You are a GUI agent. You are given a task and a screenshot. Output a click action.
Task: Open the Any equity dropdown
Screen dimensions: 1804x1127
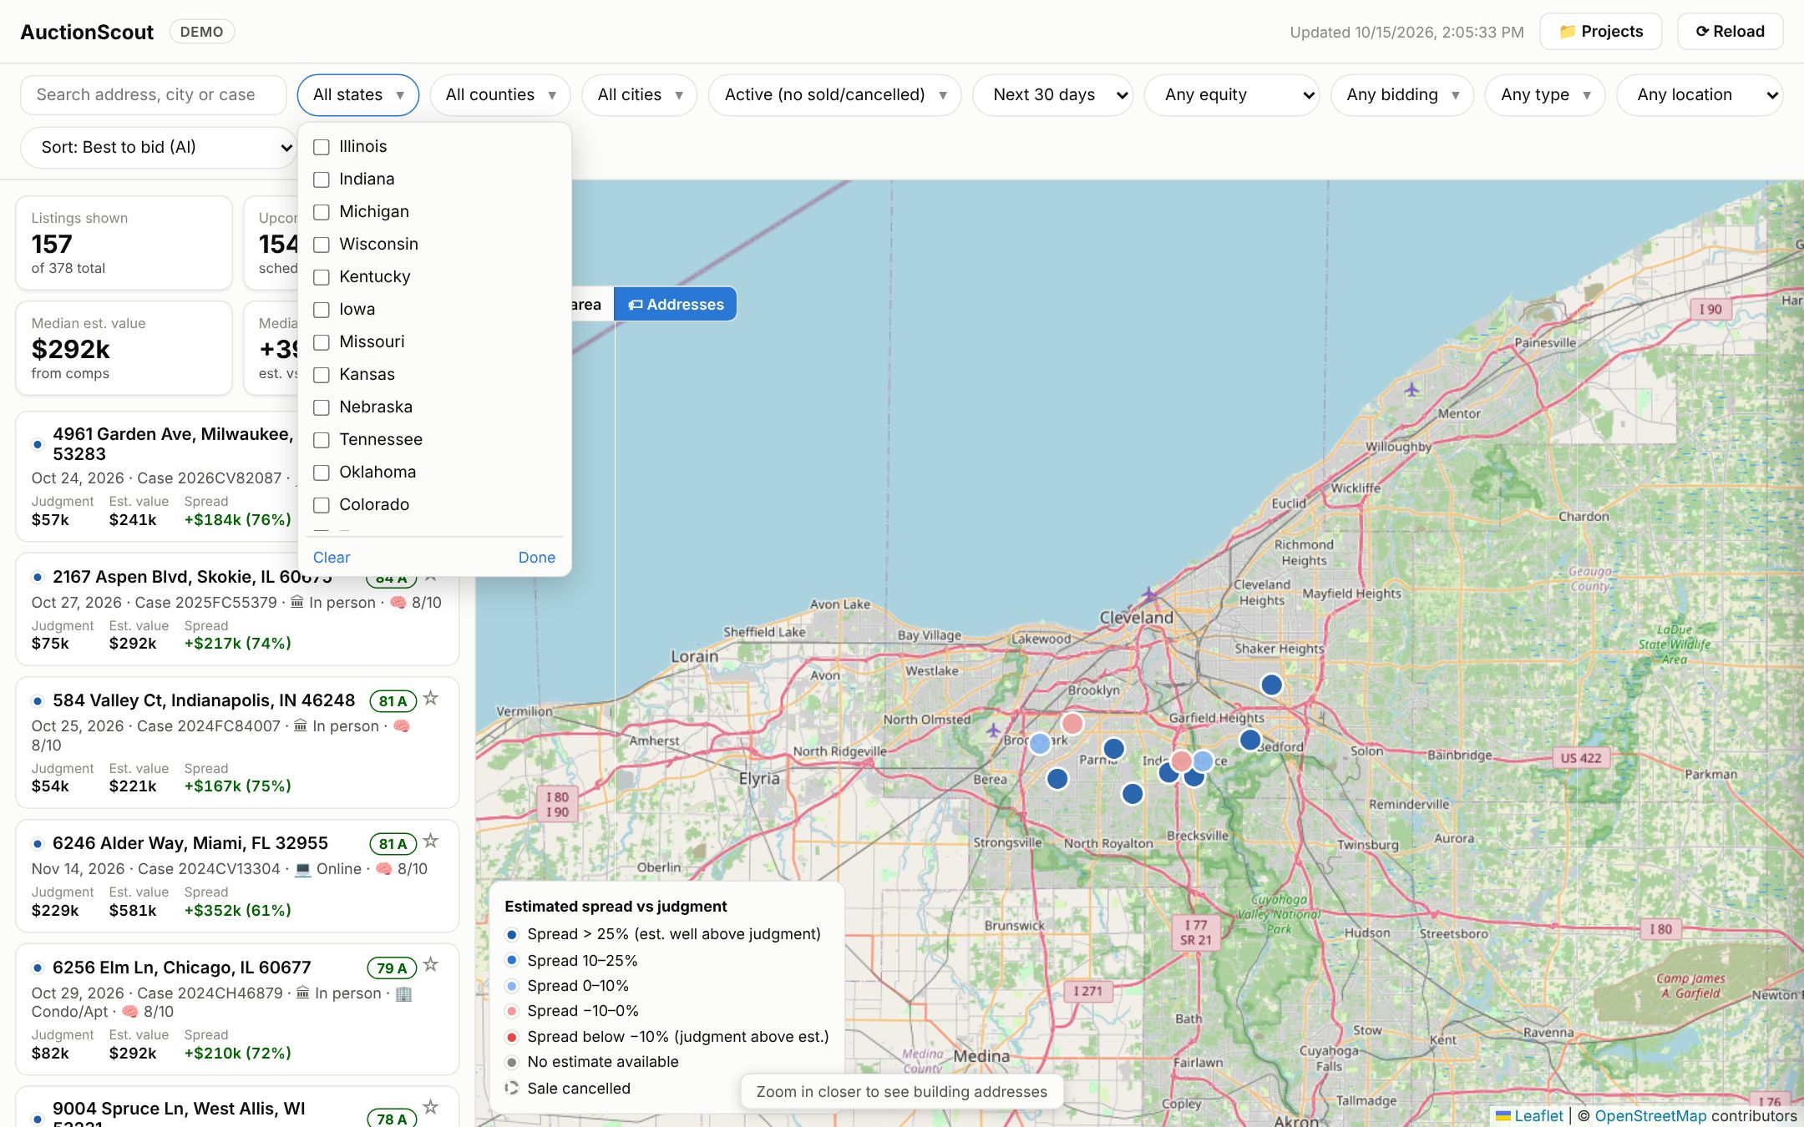pyautogui.click(x=1232, y=95)
